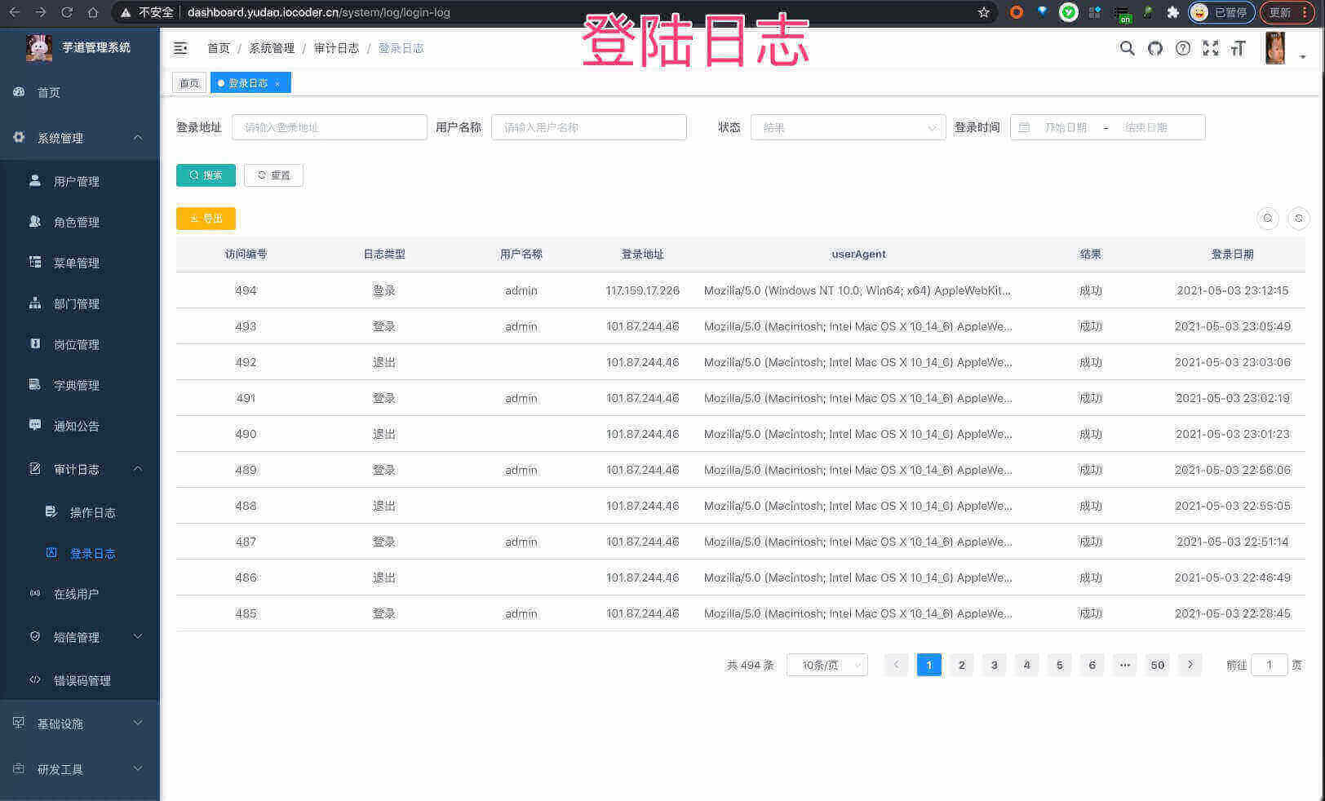Expand the 短信管理 sidebar menu
The width and height of the screenshot is (1325, 801).
(78, 637)
